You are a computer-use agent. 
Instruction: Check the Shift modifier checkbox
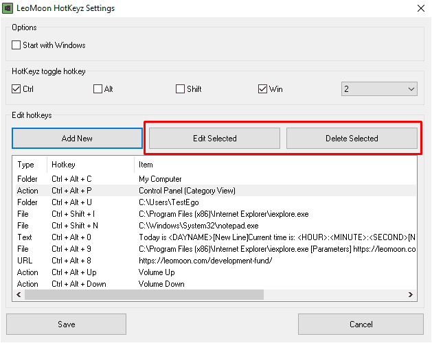pyautogui.click(x=180, y=89)
